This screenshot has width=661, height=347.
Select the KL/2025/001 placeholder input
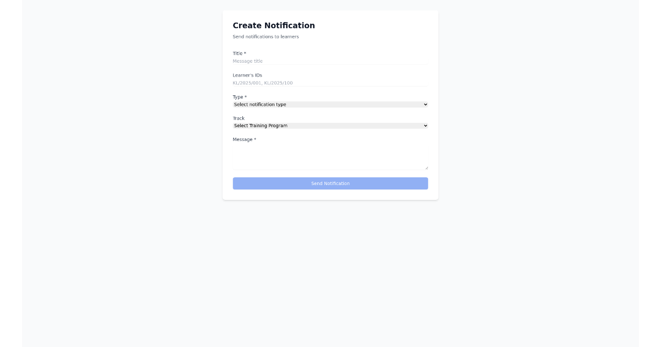pos(330,83)
